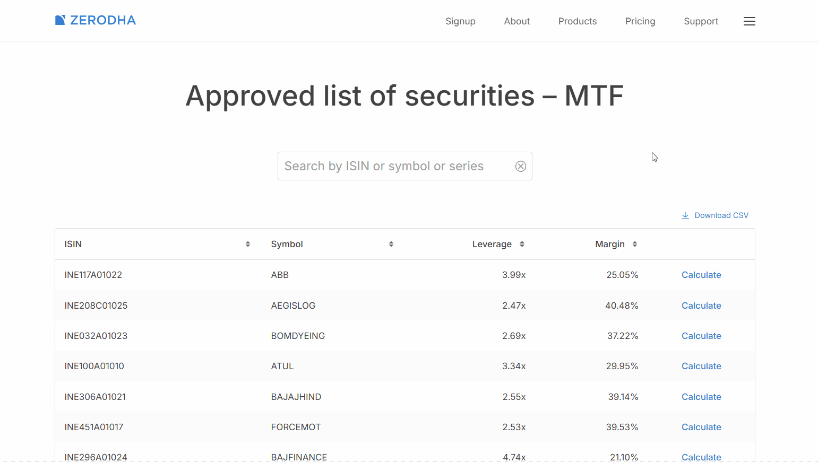Calculate margin for AEGISLOG

701,306
